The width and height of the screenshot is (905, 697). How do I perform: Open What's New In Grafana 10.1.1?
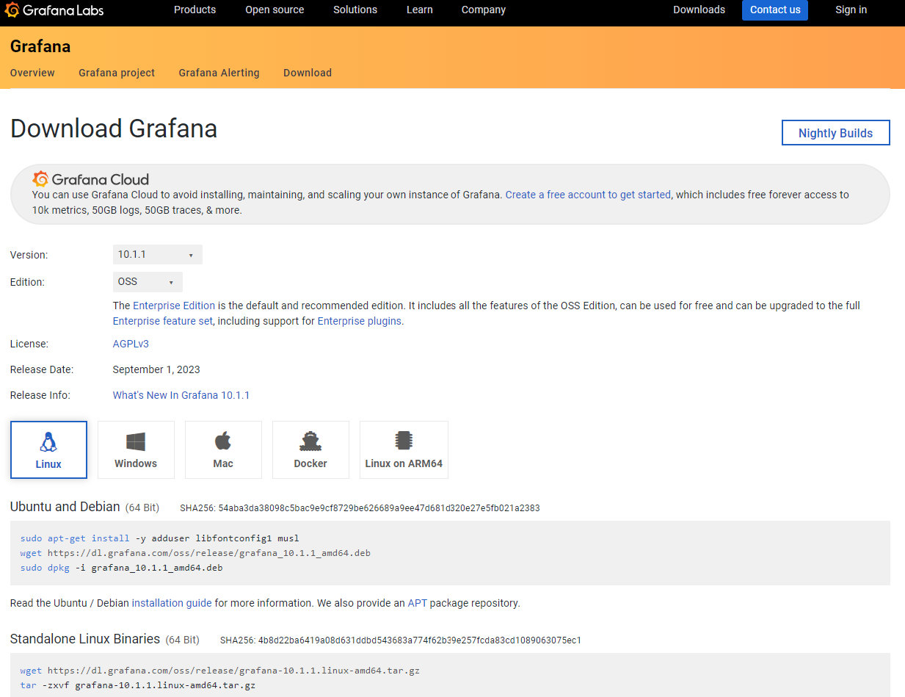point(181,395)
